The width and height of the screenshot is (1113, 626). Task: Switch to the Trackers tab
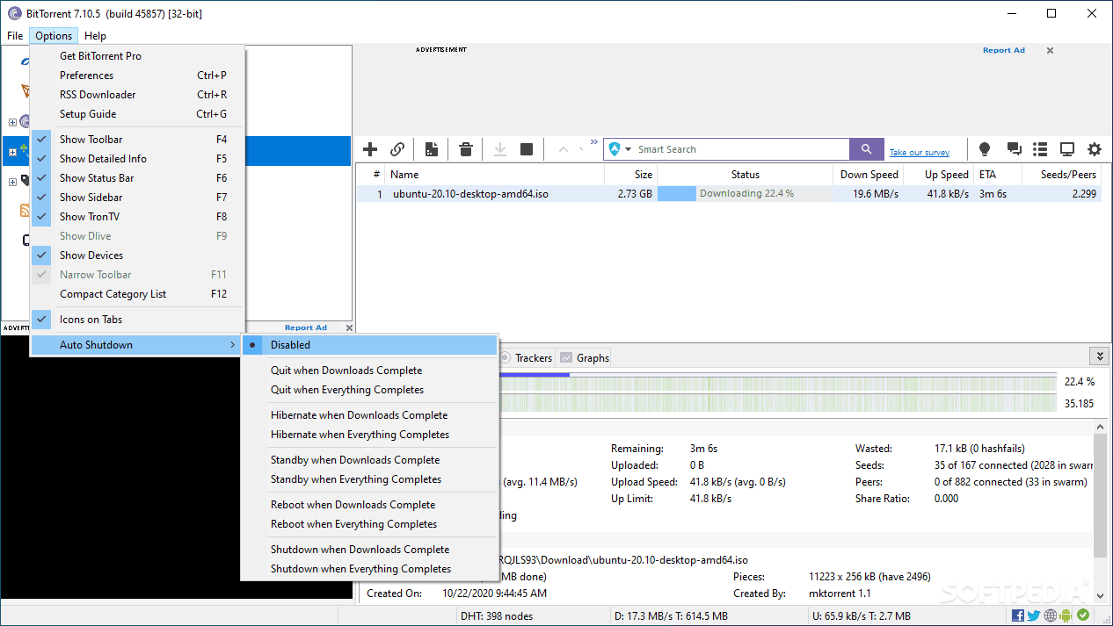coord(526,357)
